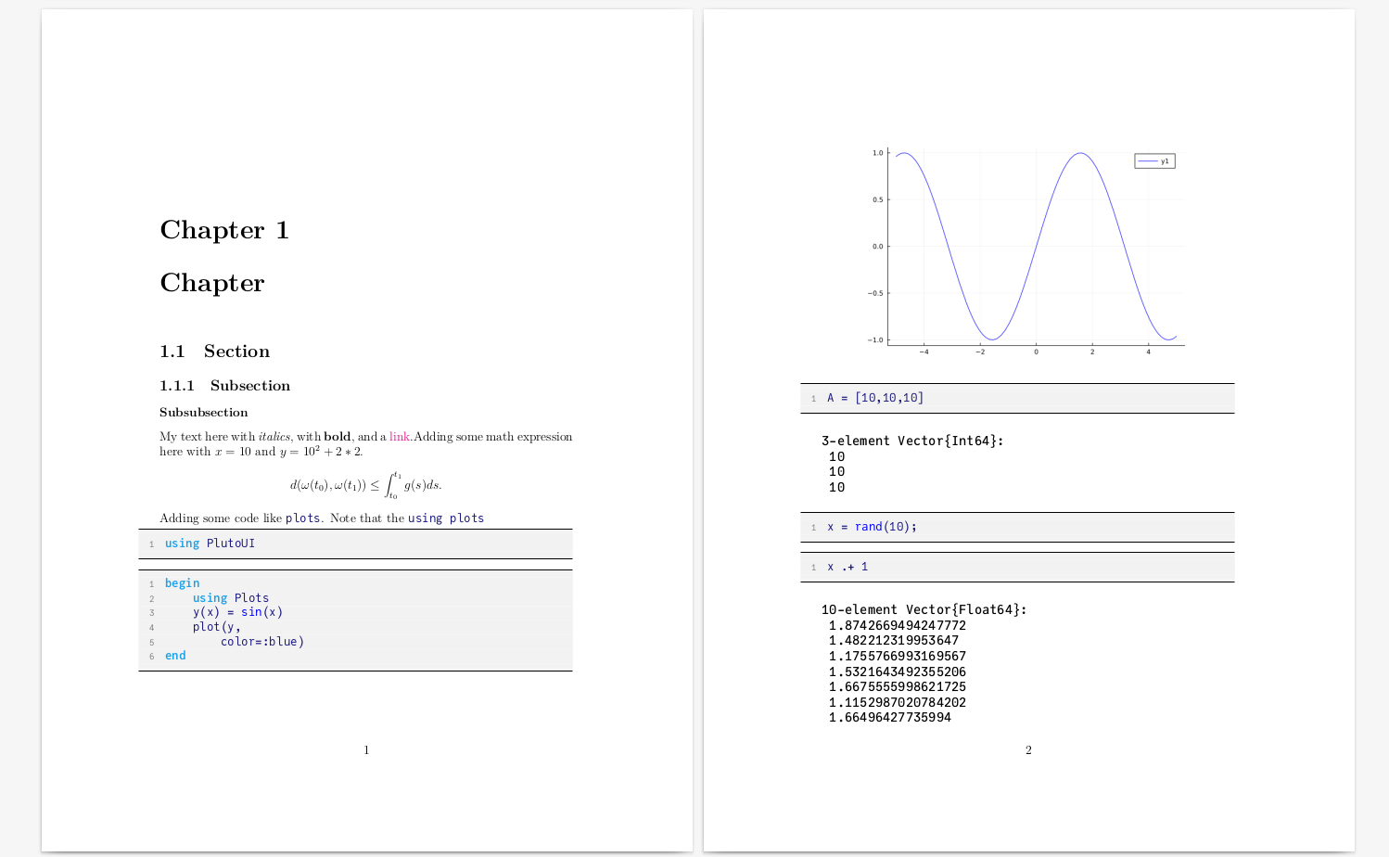The height and width of the screenshot is (857, 1389).
Task: Click the 'end' keyword in code block
Action: tap(175, 656)
